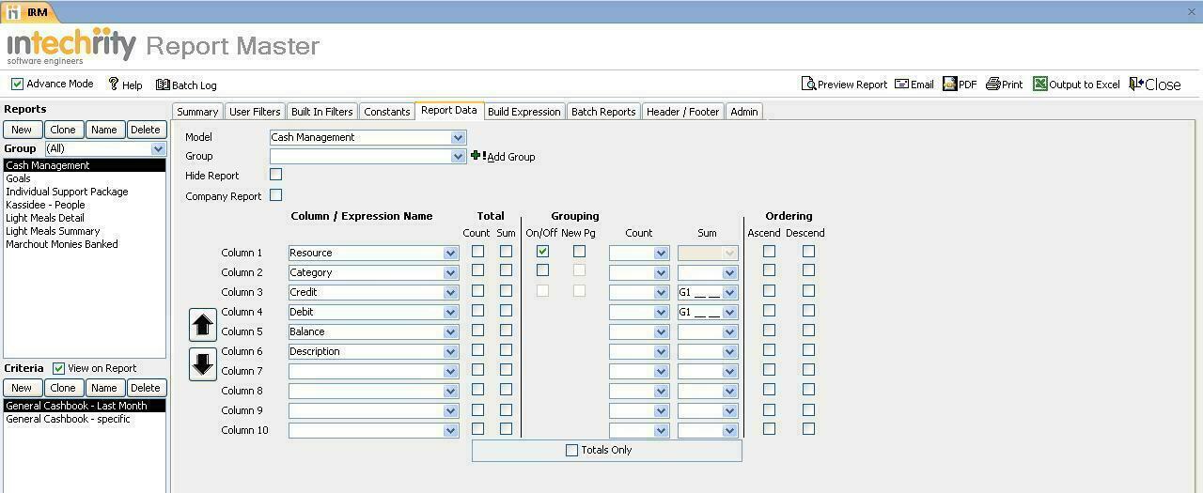Screen dimensions: 1203x493
Task: Toggle View on Report checkbox
Action: [58, 369]
